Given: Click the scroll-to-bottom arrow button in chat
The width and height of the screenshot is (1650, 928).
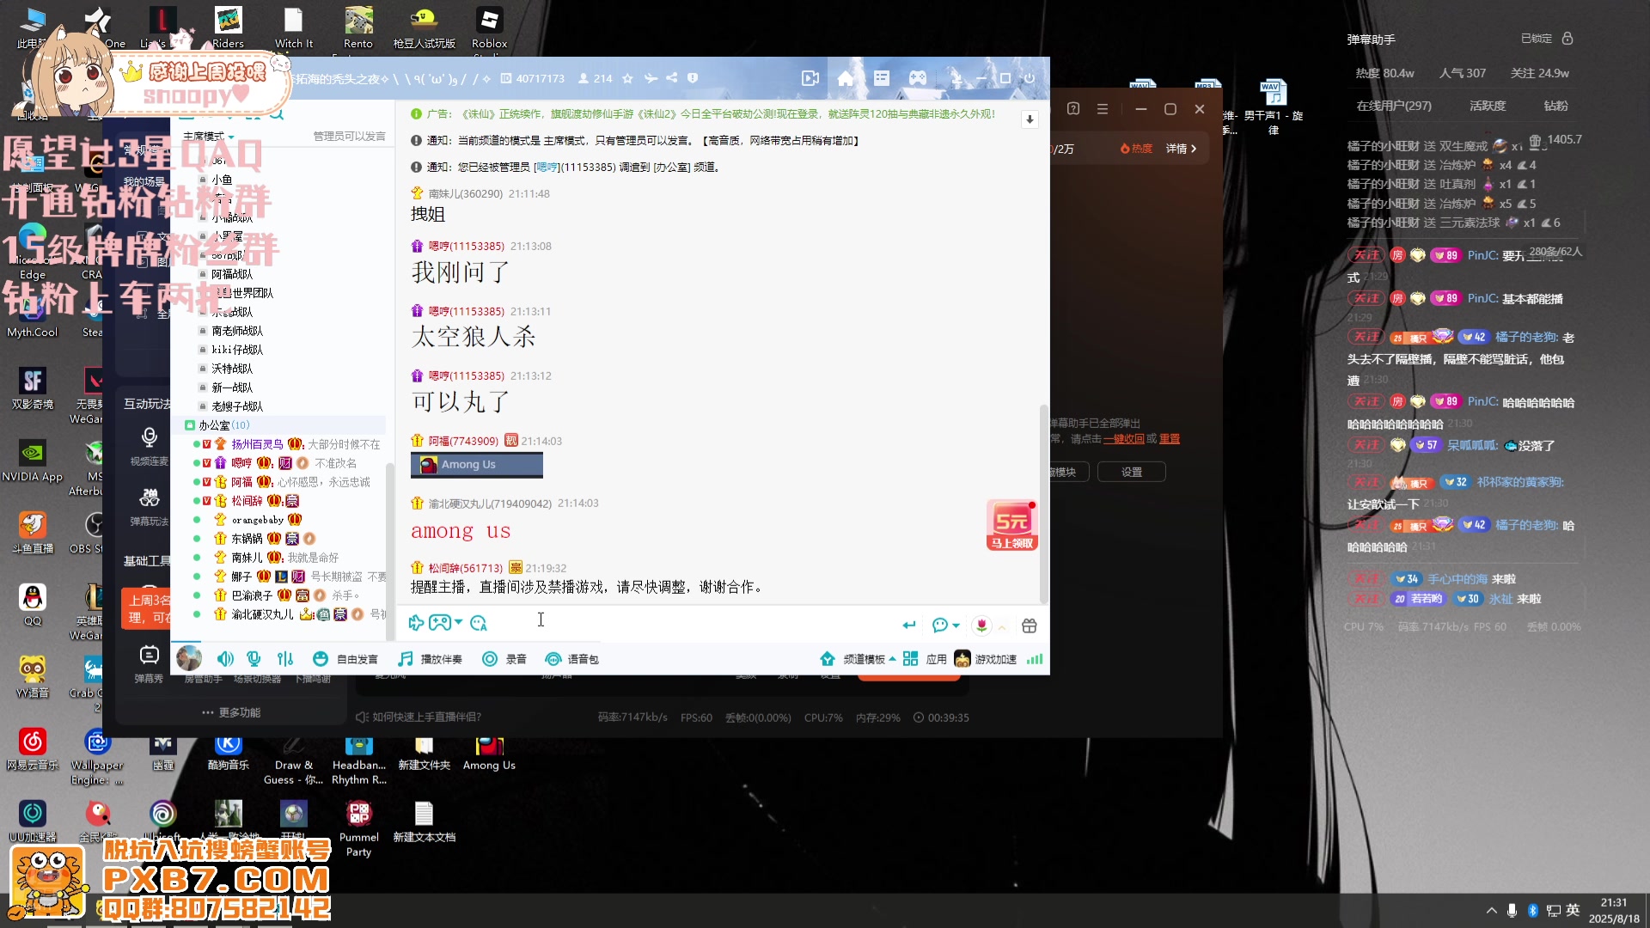Looking at the screenshot, I should pos(1029,119).
